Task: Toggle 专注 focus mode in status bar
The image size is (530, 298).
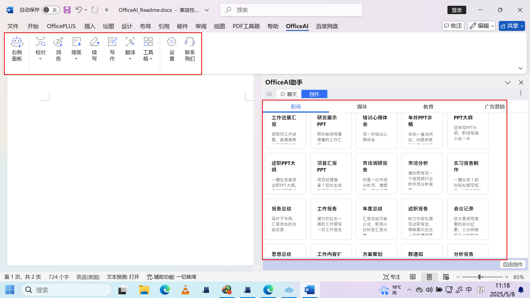Action: (x=392, y=277)
